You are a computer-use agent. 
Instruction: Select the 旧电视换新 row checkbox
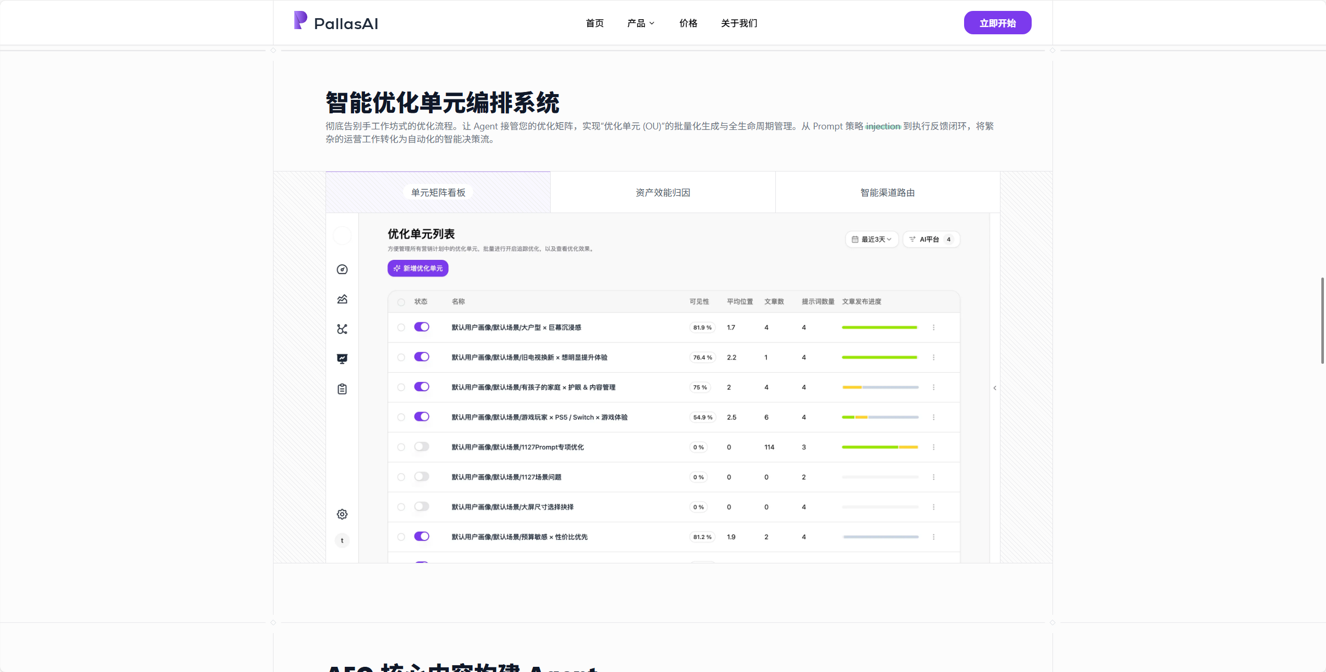click(x=401, y=358)
